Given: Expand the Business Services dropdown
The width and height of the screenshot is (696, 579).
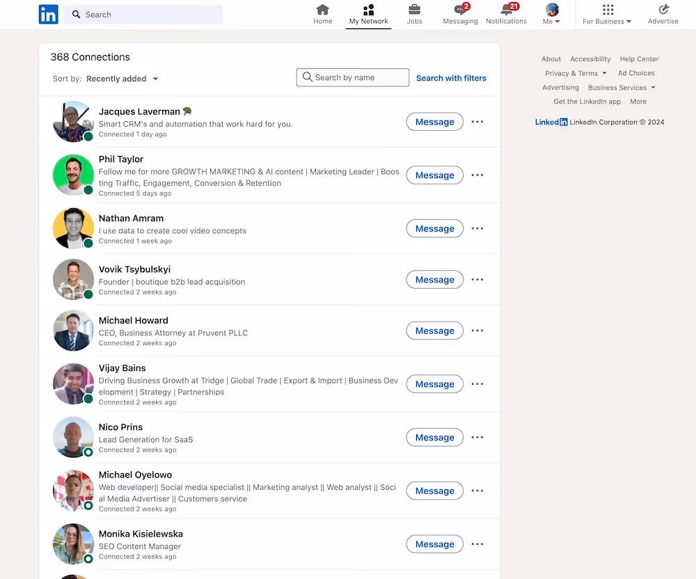Looking at the screenshot, I should (622, 88).
